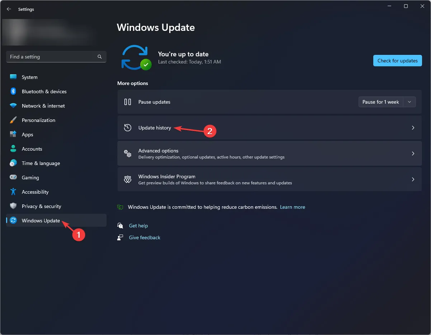This screenshot has height=335, width=431.
Task: Go to Bluetooth & devices settings
Action: pos(56,91)
